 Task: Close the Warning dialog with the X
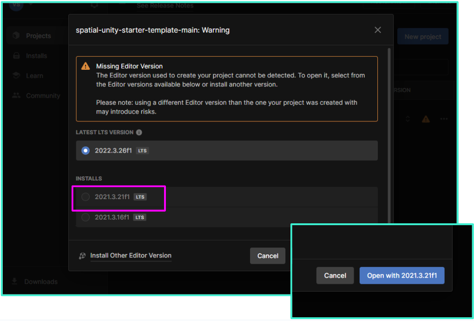click(x=377, y=30)
